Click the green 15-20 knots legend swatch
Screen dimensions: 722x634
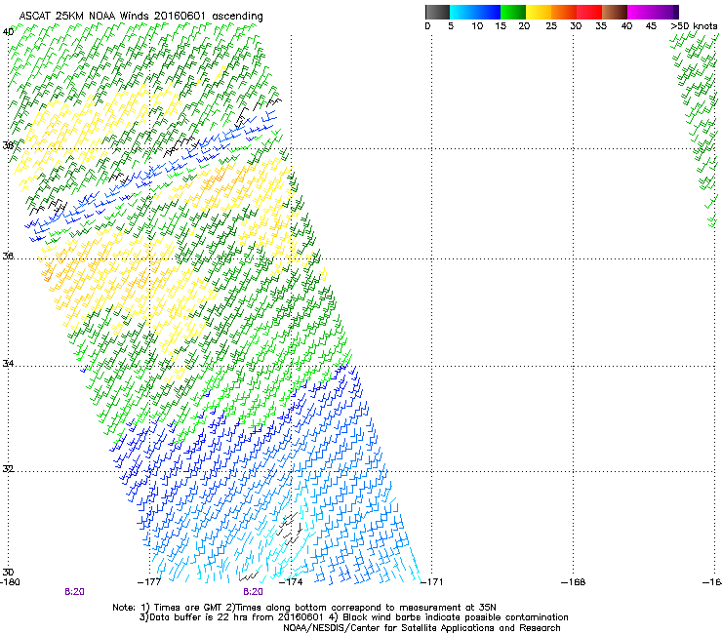click(x=513, y=12)
